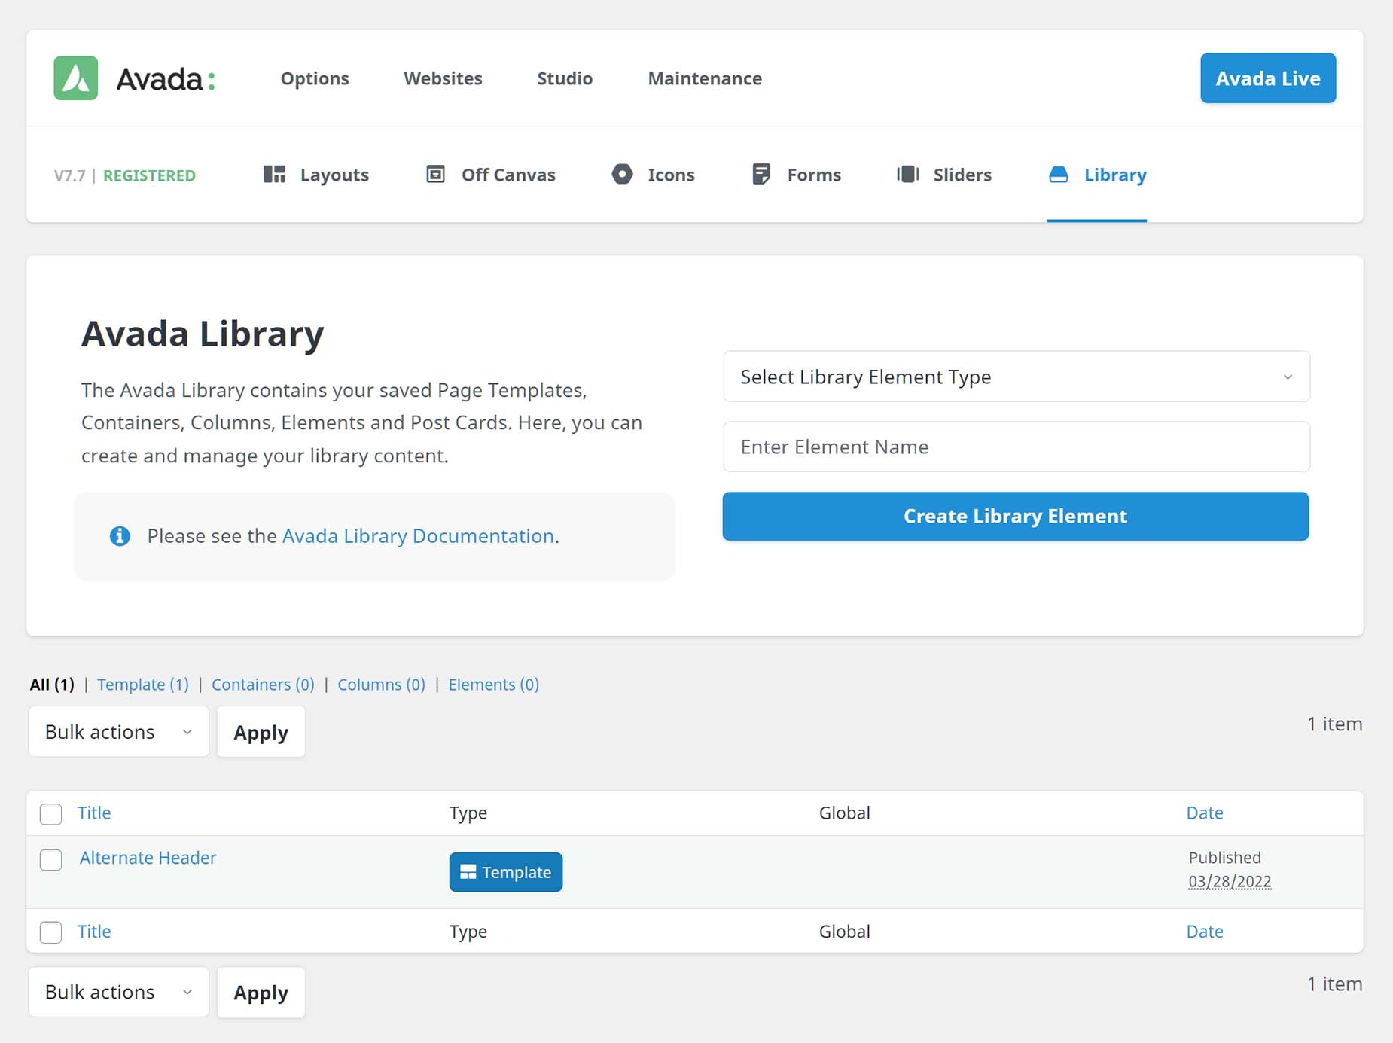
Task: Switch to the Layouts tab
Action: click(x=316, y=175)
